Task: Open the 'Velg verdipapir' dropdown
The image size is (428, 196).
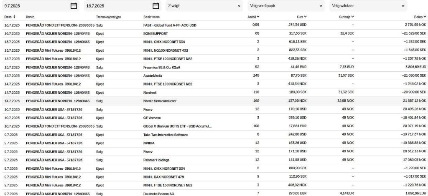Action: point(286,6)
